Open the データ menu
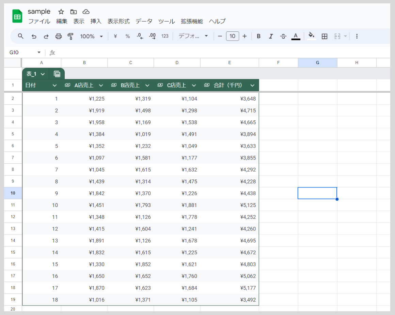Viewport: 395px width, 315px height. click(x=144, y=21)
